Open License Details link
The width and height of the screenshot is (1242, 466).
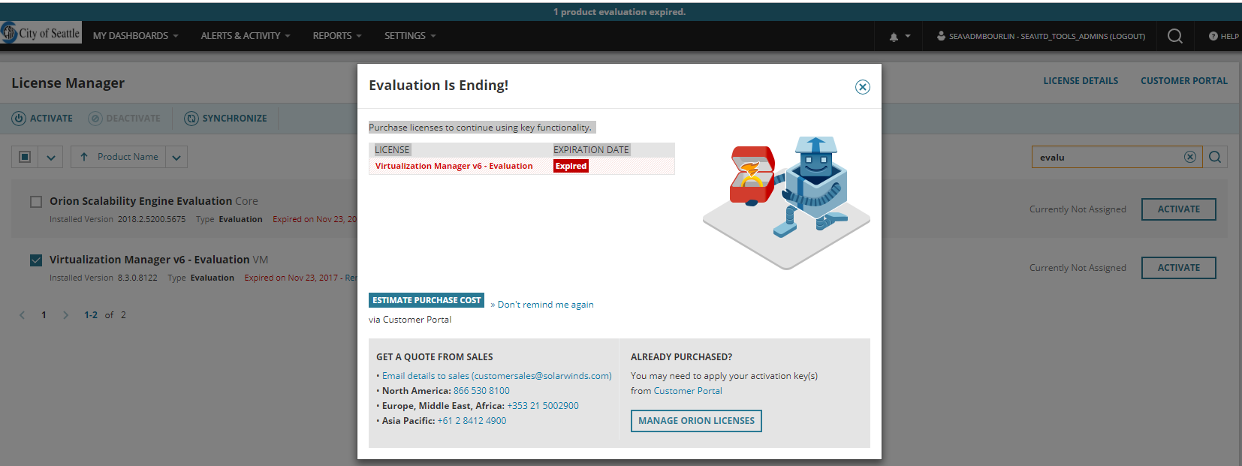point(1081,81)
